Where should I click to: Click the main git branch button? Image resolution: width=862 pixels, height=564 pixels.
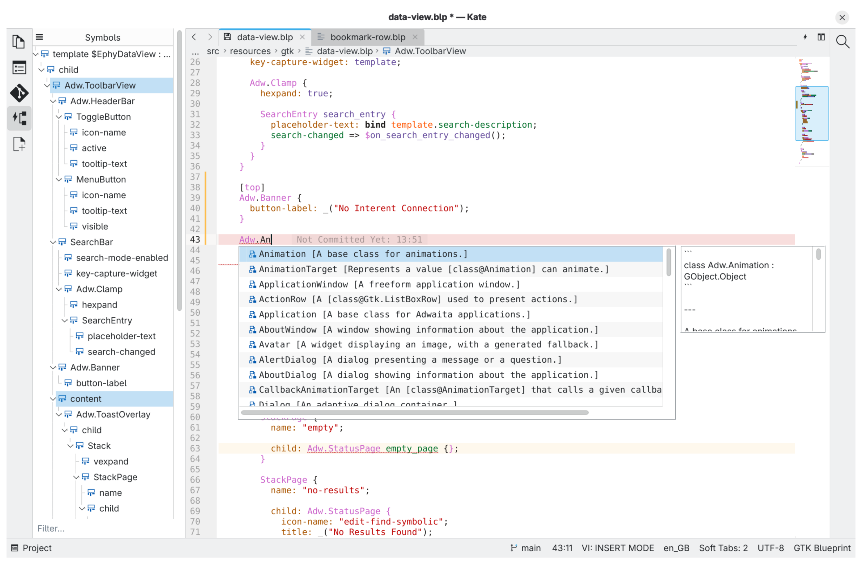pyautogui.click(x=526, y=548)
